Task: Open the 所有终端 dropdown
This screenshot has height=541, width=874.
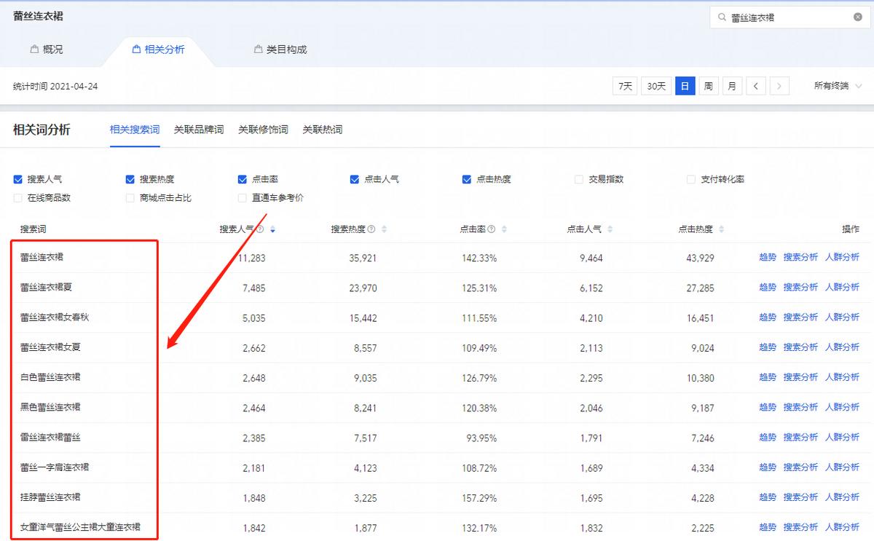Action: point(830,85)
